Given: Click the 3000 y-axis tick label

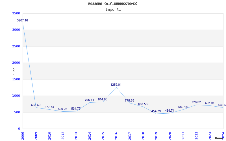Looking at the screenshot, I should point(16,30).
